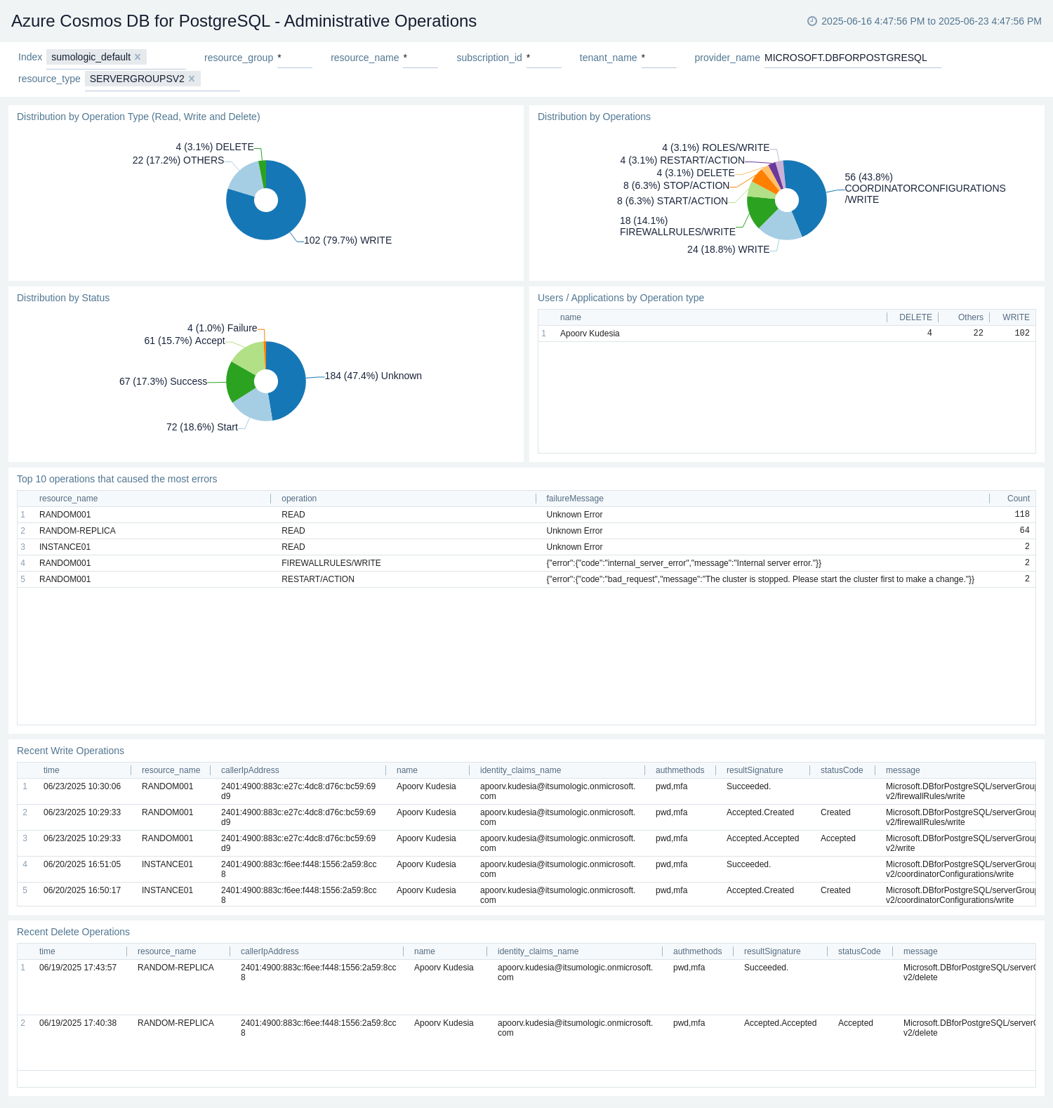Sort Recent Write Operations by time column

(51, 770)
